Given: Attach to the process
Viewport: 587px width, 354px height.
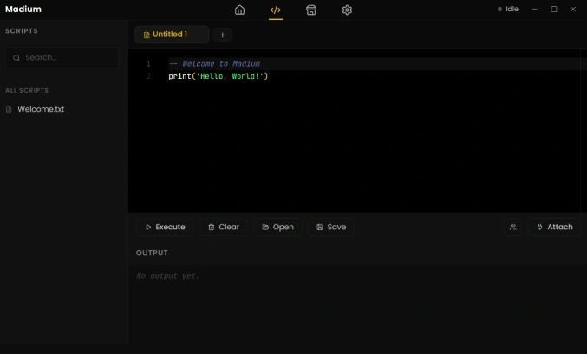Looking at the screenshot, I should pos(555,227).
